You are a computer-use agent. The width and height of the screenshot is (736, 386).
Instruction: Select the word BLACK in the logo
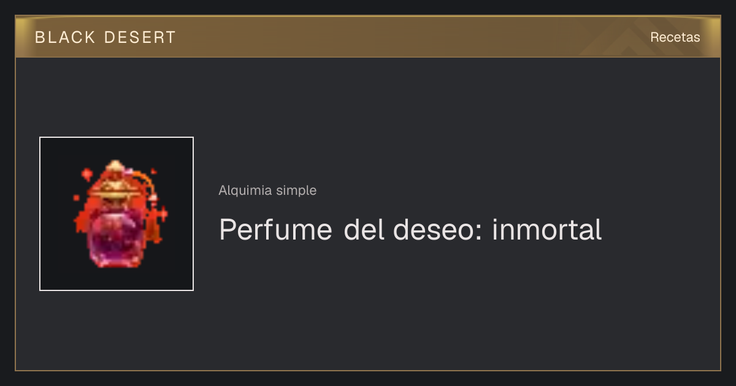[65, 37]
